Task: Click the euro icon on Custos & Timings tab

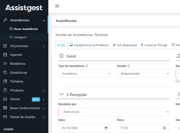Action: [142, 45]
